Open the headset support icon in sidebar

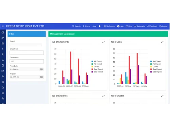click(3, 33)
